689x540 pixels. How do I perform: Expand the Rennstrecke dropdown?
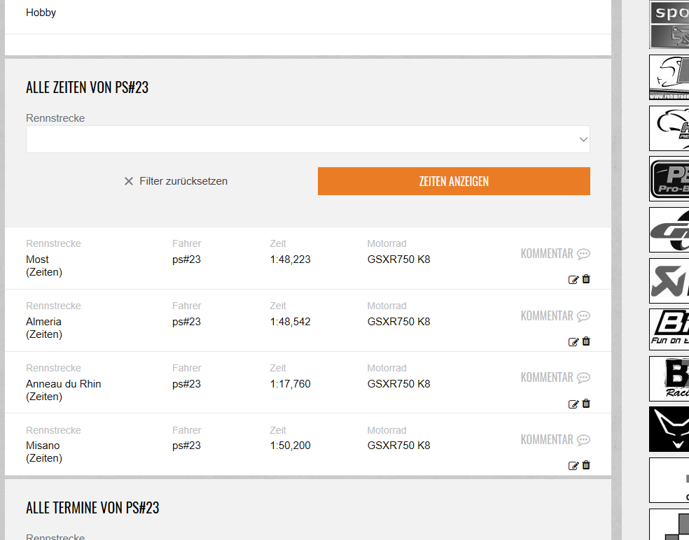[307, 139]
